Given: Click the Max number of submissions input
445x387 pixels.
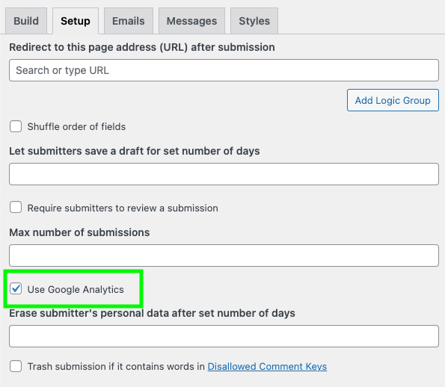Looking at the screenshot, I should 224,256.
